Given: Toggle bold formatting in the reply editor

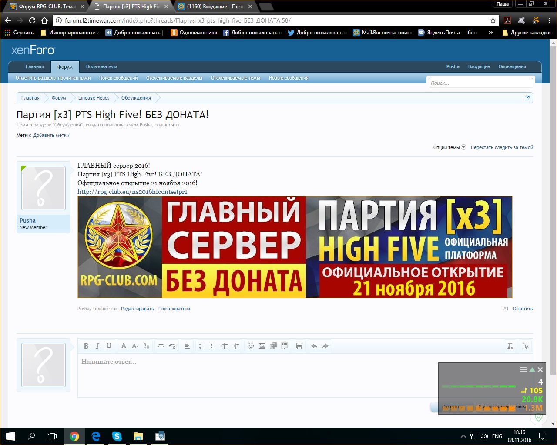Looking at the screenshot, I should click(x=86, y=346).
